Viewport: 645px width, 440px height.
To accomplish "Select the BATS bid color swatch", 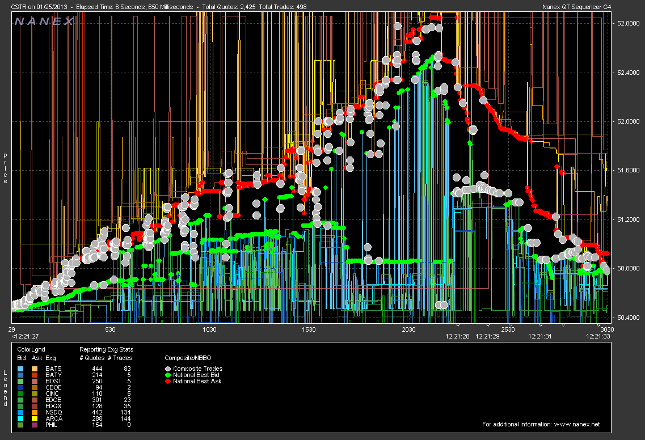I will (x=20, y=369).
